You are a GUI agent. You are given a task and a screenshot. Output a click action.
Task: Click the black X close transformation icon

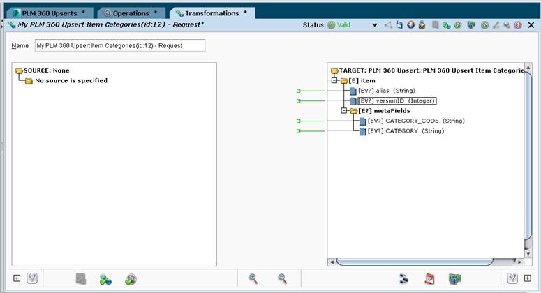pos(529,25)
